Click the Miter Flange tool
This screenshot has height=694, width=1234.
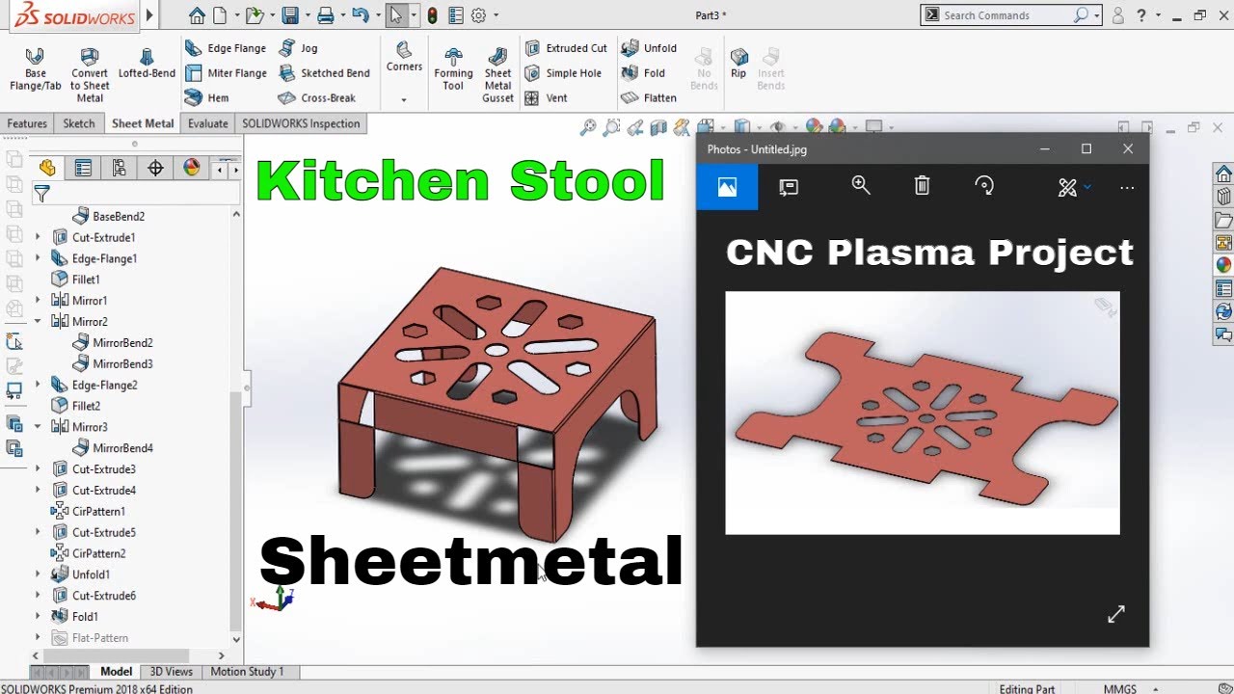coord(226,73)
